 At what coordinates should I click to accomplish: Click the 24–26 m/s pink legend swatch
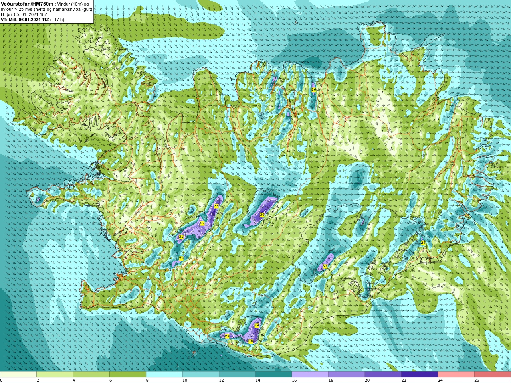pyautogui.click(x=456, y=375)
